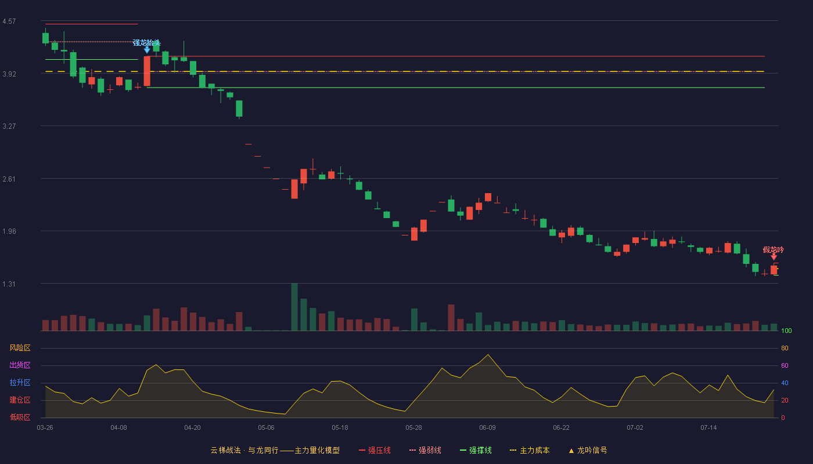The height and width of the screenshot is (464, 813).
Task: Click the 04-20 date label
Action: click(192, 427)
